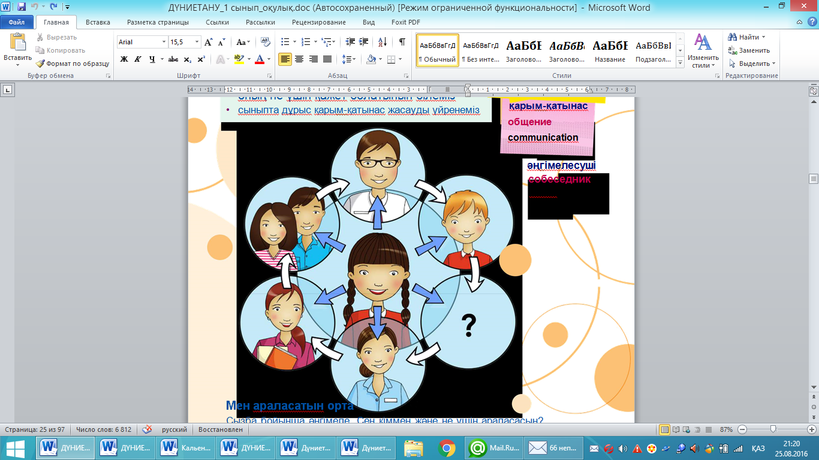
Task: Toggle italic (К) formatting
Action: [138, 59]
